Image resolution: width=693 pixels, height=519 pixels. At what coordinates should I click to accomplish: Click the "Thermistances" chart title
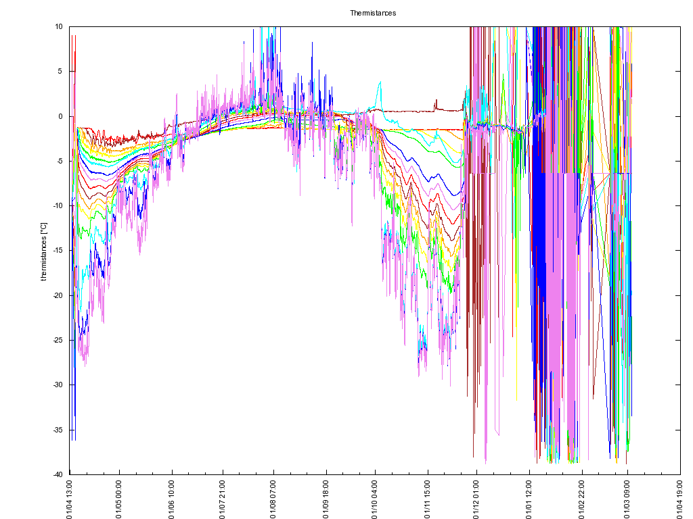[x=373, y=13]
